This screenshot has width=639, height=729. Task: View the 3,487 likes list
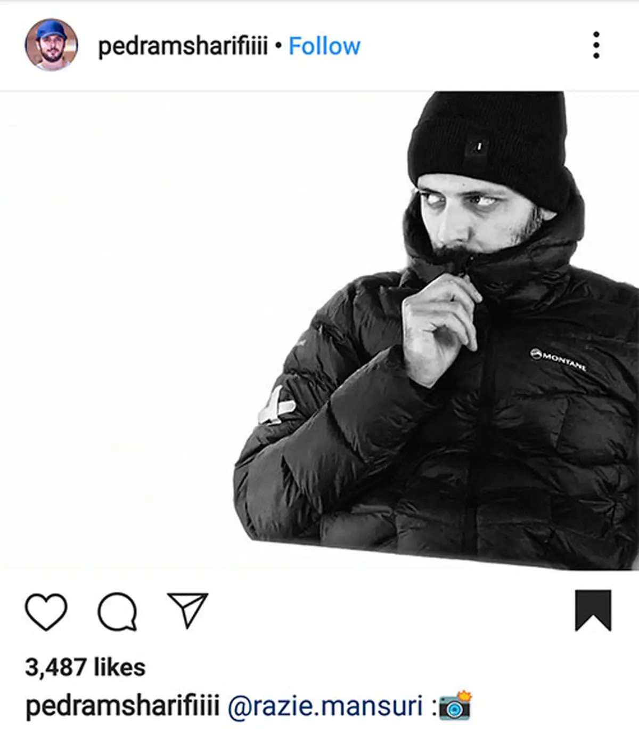coord(85,668)
